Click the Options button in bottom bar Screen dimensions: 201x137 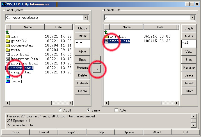[x=129, y=132]
